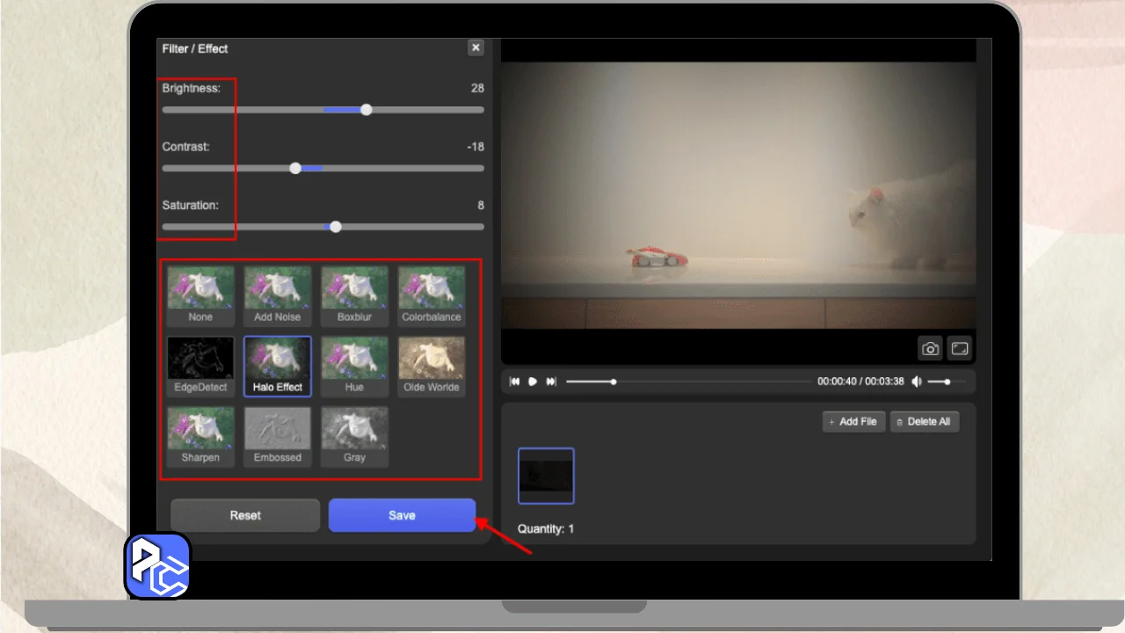Apply the EdgeDetect effect
Viewport: 1125px width, 633px height.
point(200,364)
